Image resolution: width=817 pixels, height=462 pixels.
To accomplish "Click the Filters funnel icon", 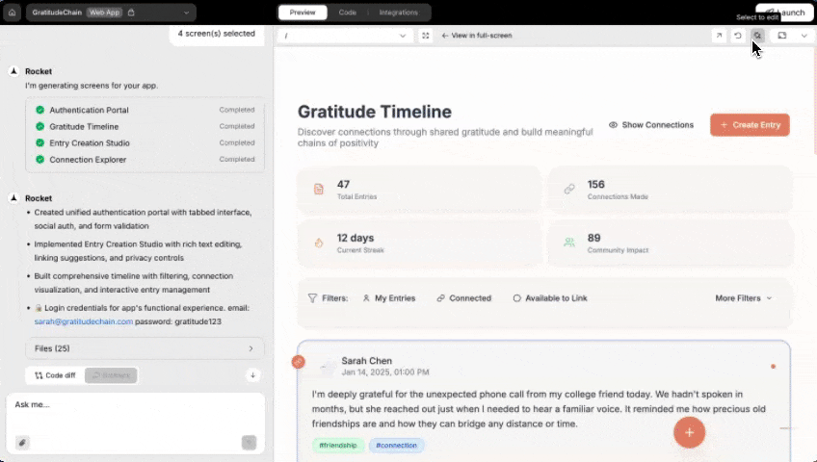I will (312, 298).
